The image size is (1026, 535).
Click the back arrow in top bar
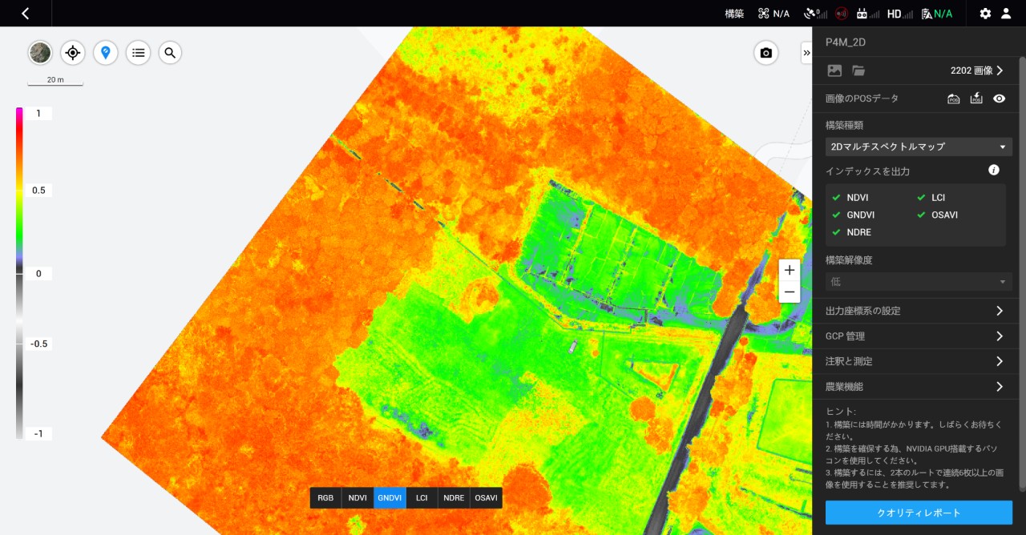(x=26, y=14)
